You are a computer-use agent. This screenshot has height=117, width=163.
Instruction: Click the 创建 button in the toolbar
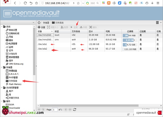pos(41,27)
